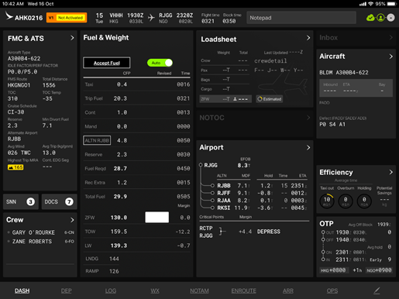Tap the flight number AHK0216
This screenshot has height=299, width=399.
tap(29, 18)
